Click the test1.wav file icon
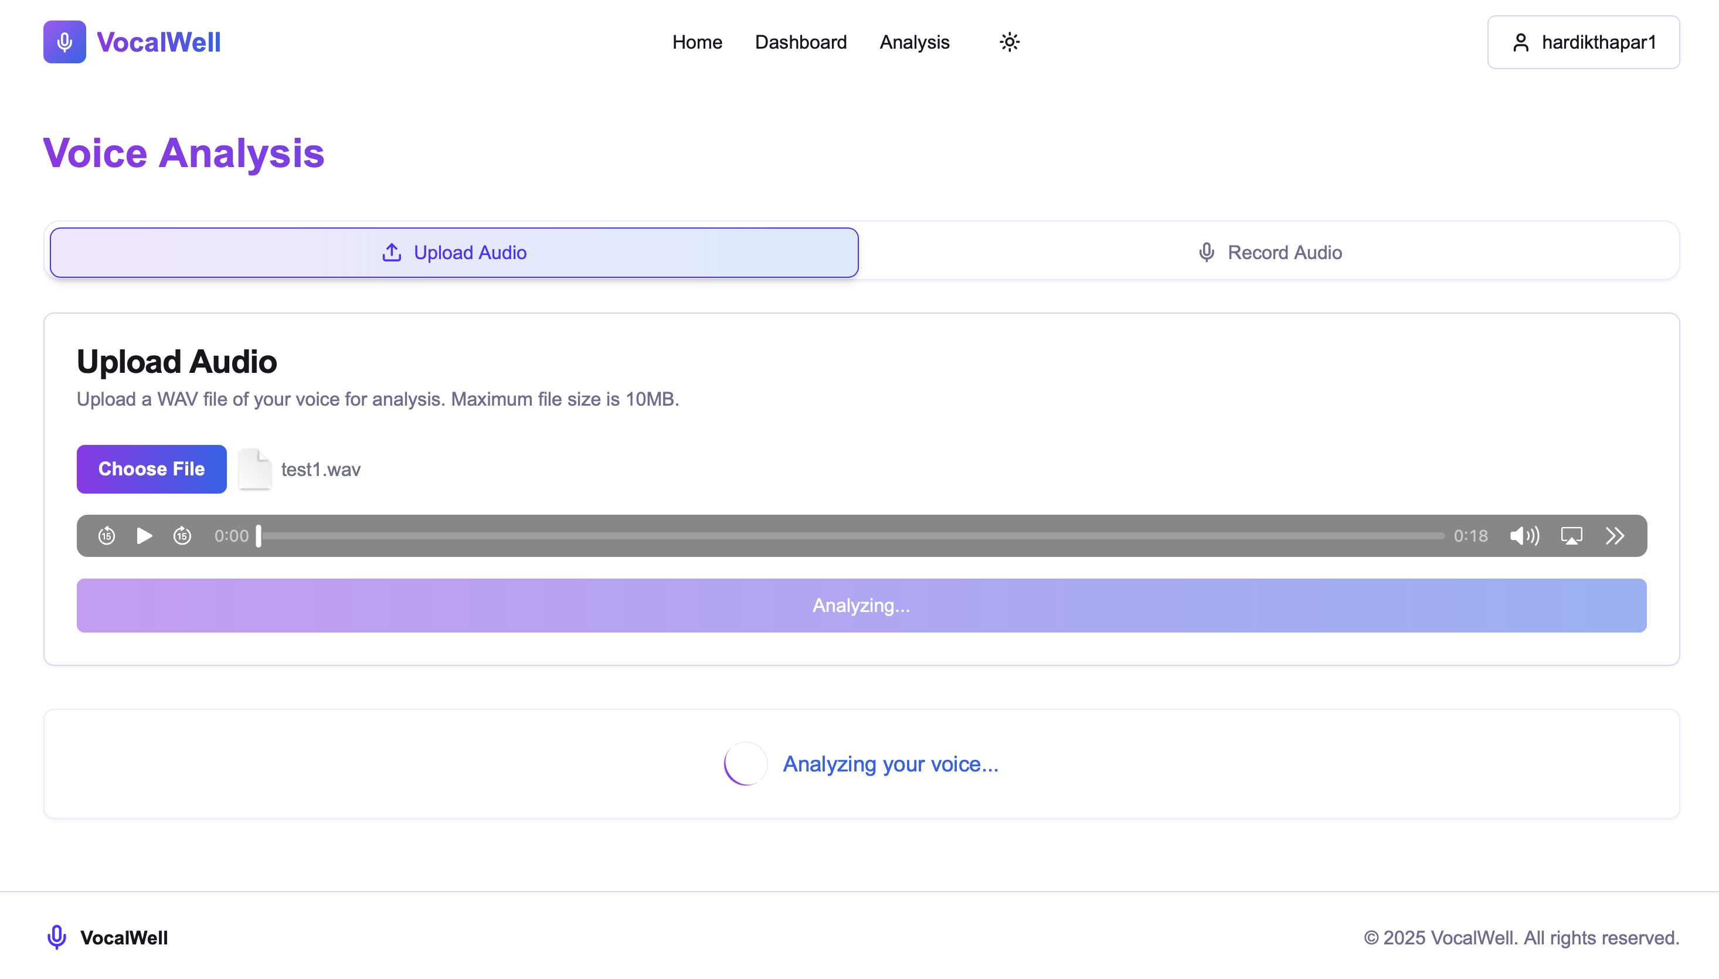The height and width of the screenshot is (979, 1719). pyautogui.click(x=255, y=468)
